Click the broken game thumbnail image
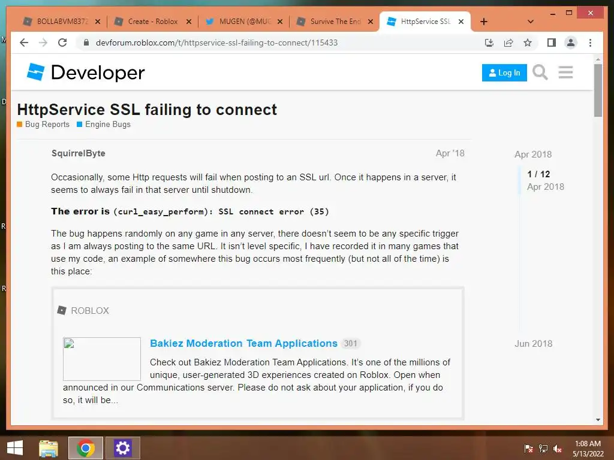Image resolution: width=614 pixels, height=460 pixels. tap(102, 359)
